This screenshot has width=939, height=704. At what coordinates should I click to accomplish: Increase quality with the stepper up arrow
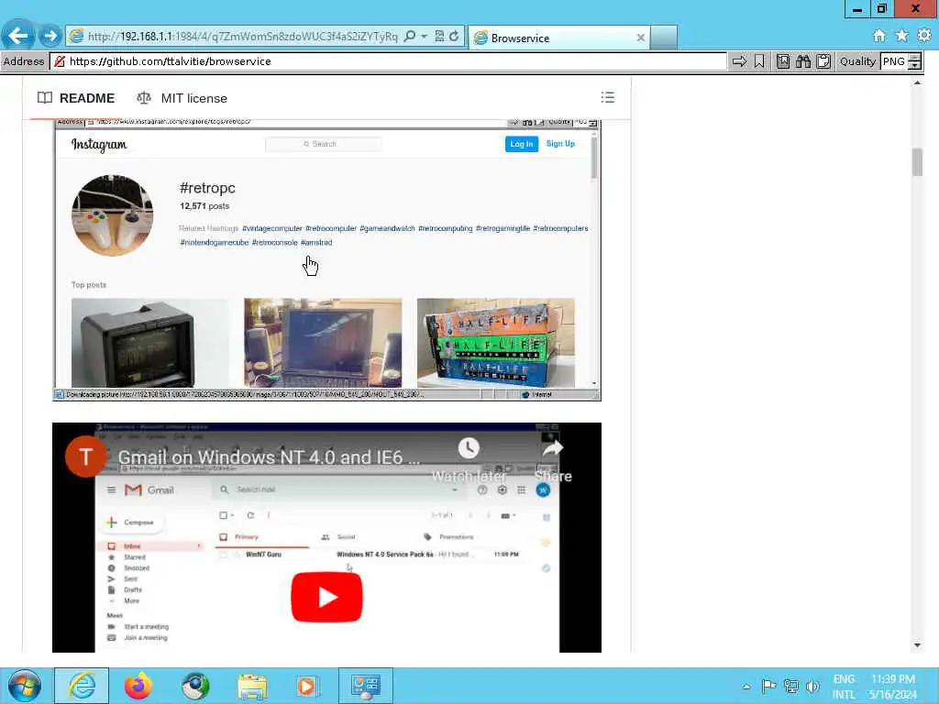(x=914, y=58)
